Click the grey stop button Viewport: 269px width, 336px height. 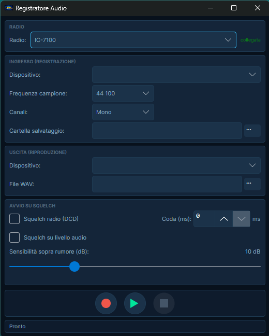tap(164, 303)
